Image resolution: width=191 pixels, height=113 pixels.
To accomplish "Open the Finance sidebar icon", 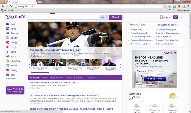I will tap(8, 33).
